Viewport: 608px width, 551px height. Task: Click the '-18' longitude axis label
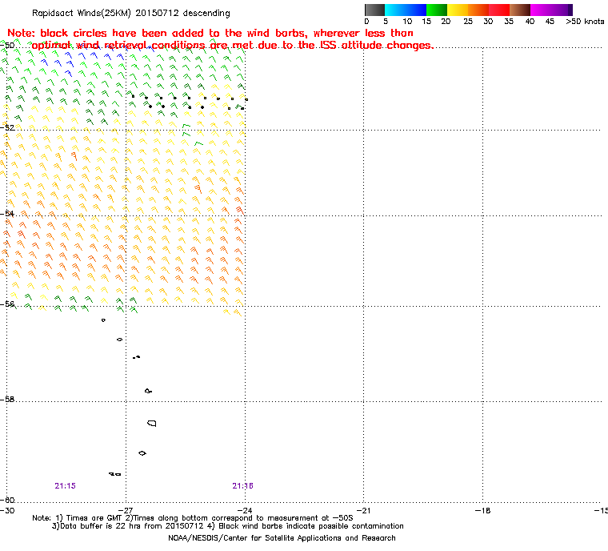coord(482,511)
